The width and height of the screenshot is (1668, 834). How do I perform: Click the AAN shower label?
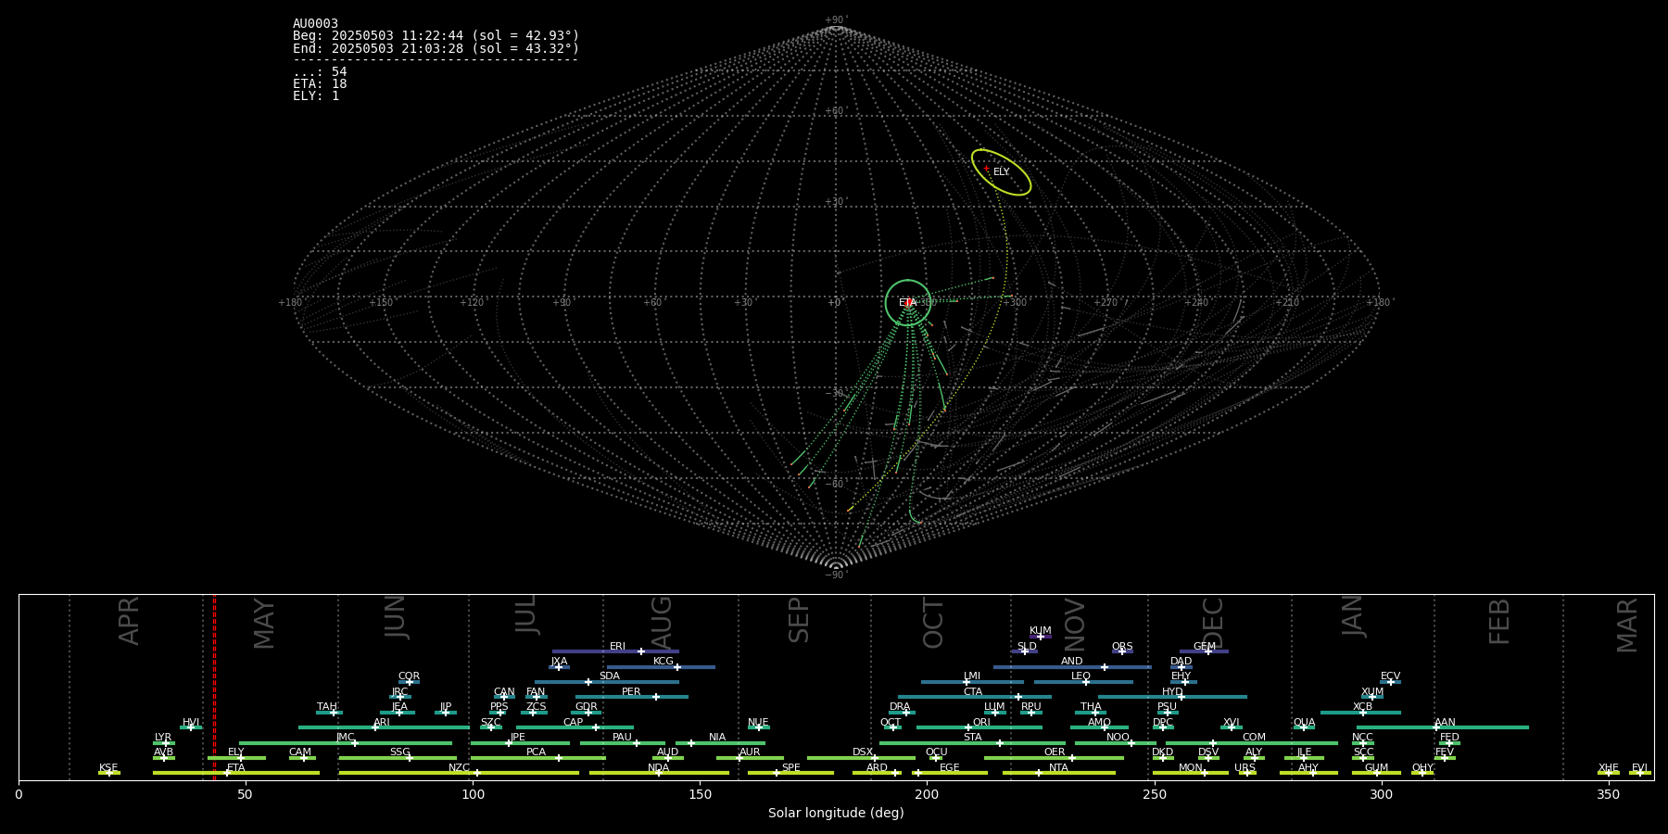coord(1445,723)
